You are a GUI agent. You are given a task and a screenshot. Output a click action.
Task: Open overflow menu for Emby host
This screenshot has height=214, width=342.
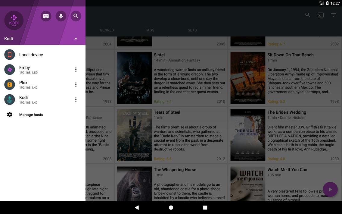(x=76, y=70)
